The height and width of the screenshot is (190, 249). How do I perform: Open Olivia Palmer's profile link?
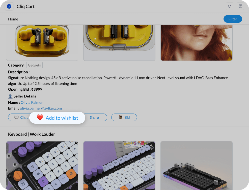pos(32,102)
